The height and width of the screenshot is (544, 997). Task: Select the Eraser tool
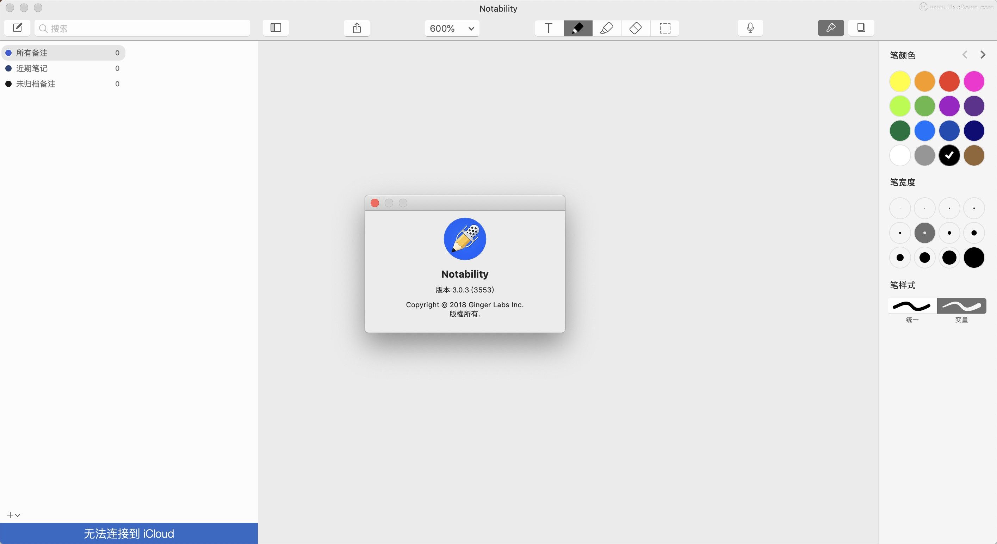tap(636, 28)
